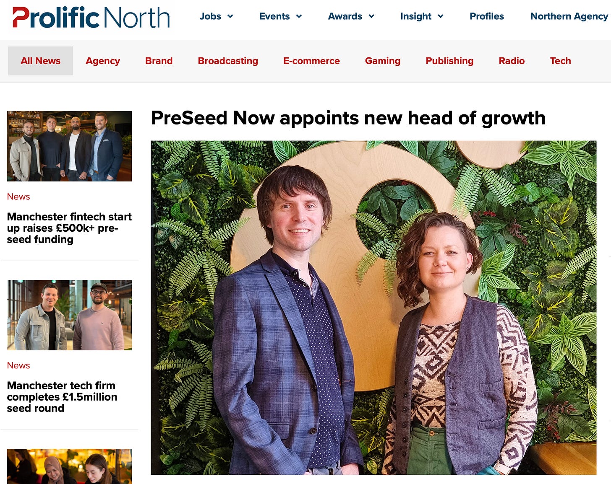The image size is (611, 484).
Task: Go to Northern Agency menu item
Action: [x=569, y=16]
